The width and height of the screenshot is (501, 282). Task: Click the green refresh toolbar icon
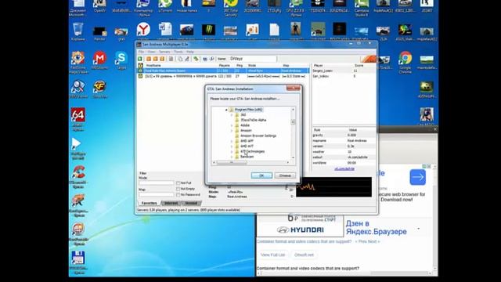click(x=196, y=59)
